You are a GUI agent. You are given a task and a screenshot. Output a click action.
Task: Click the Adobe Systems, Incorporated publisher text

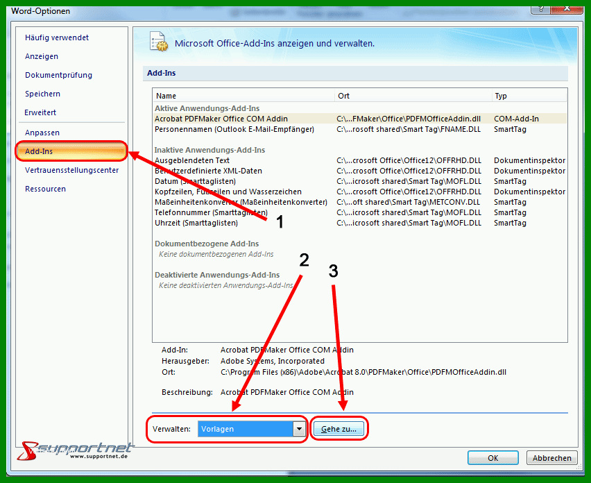pyautogui.click(x=272, y=362)
